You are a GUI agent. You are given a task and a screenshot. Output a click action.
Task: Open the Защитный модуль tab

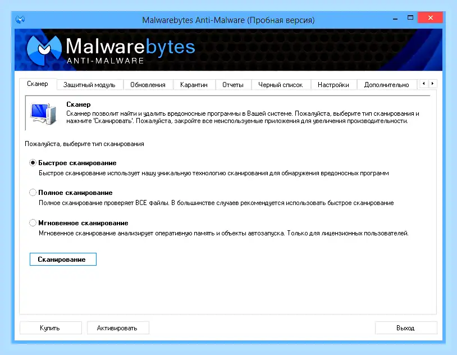coord(89,85)
